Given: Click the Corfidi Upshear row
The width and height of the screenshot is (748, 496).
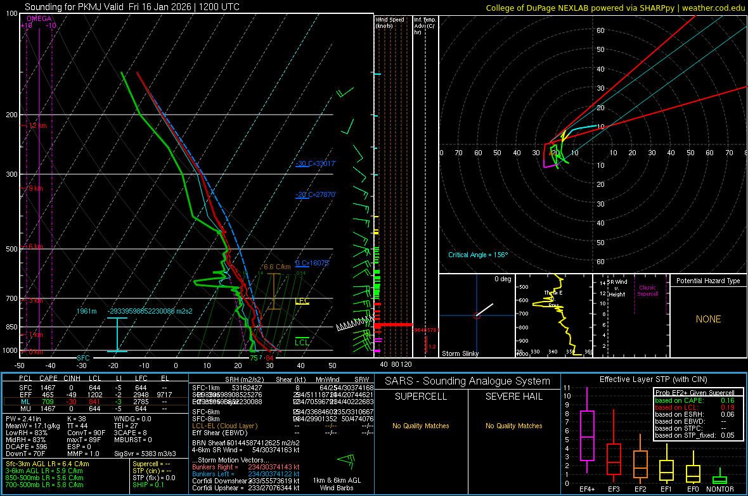Looking at the screenshot, I should [246, 488].
